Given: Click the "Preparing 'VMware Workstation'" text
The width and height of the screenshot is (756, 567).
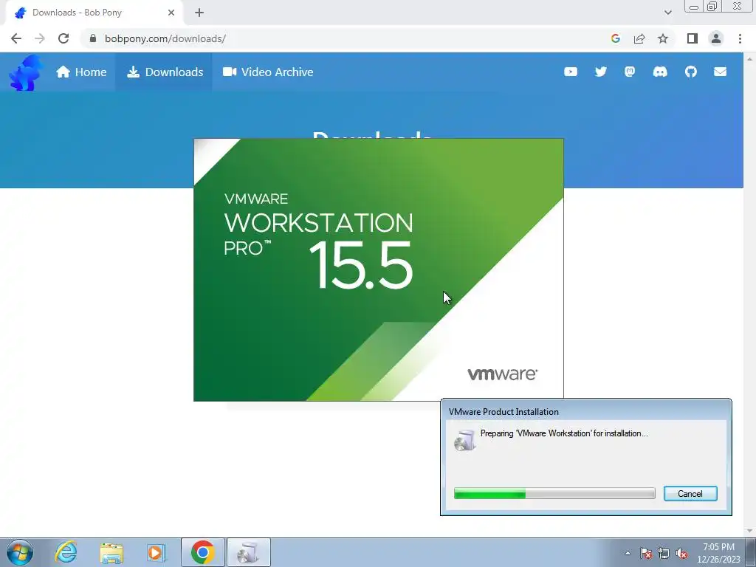Looking at the screenshot, I should coord(563,433).
